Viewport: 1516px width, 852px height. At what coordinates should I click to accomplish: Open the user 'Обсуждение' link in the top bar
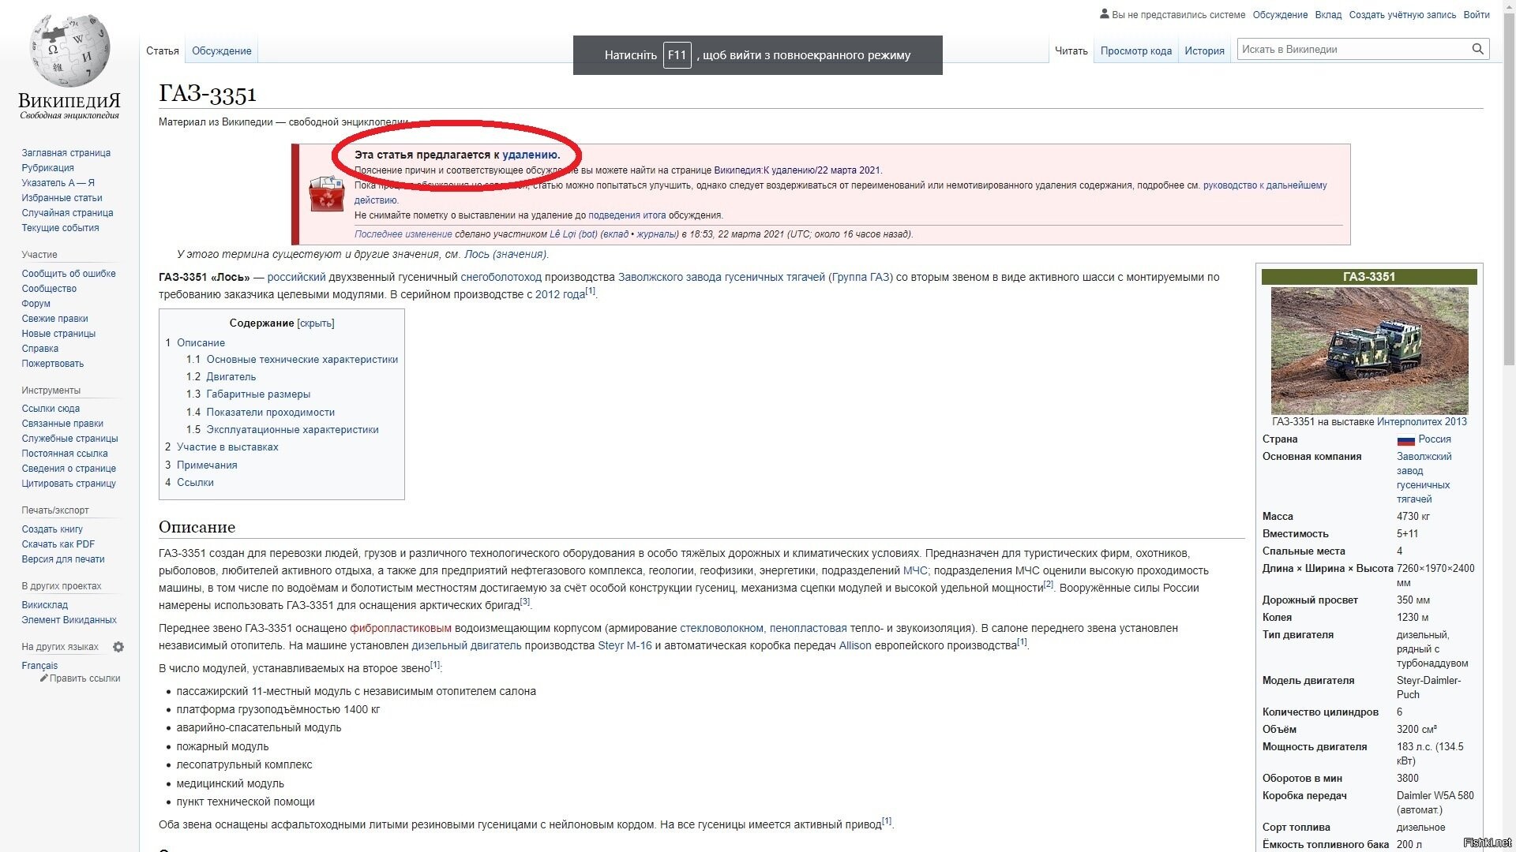[1280, 15]
